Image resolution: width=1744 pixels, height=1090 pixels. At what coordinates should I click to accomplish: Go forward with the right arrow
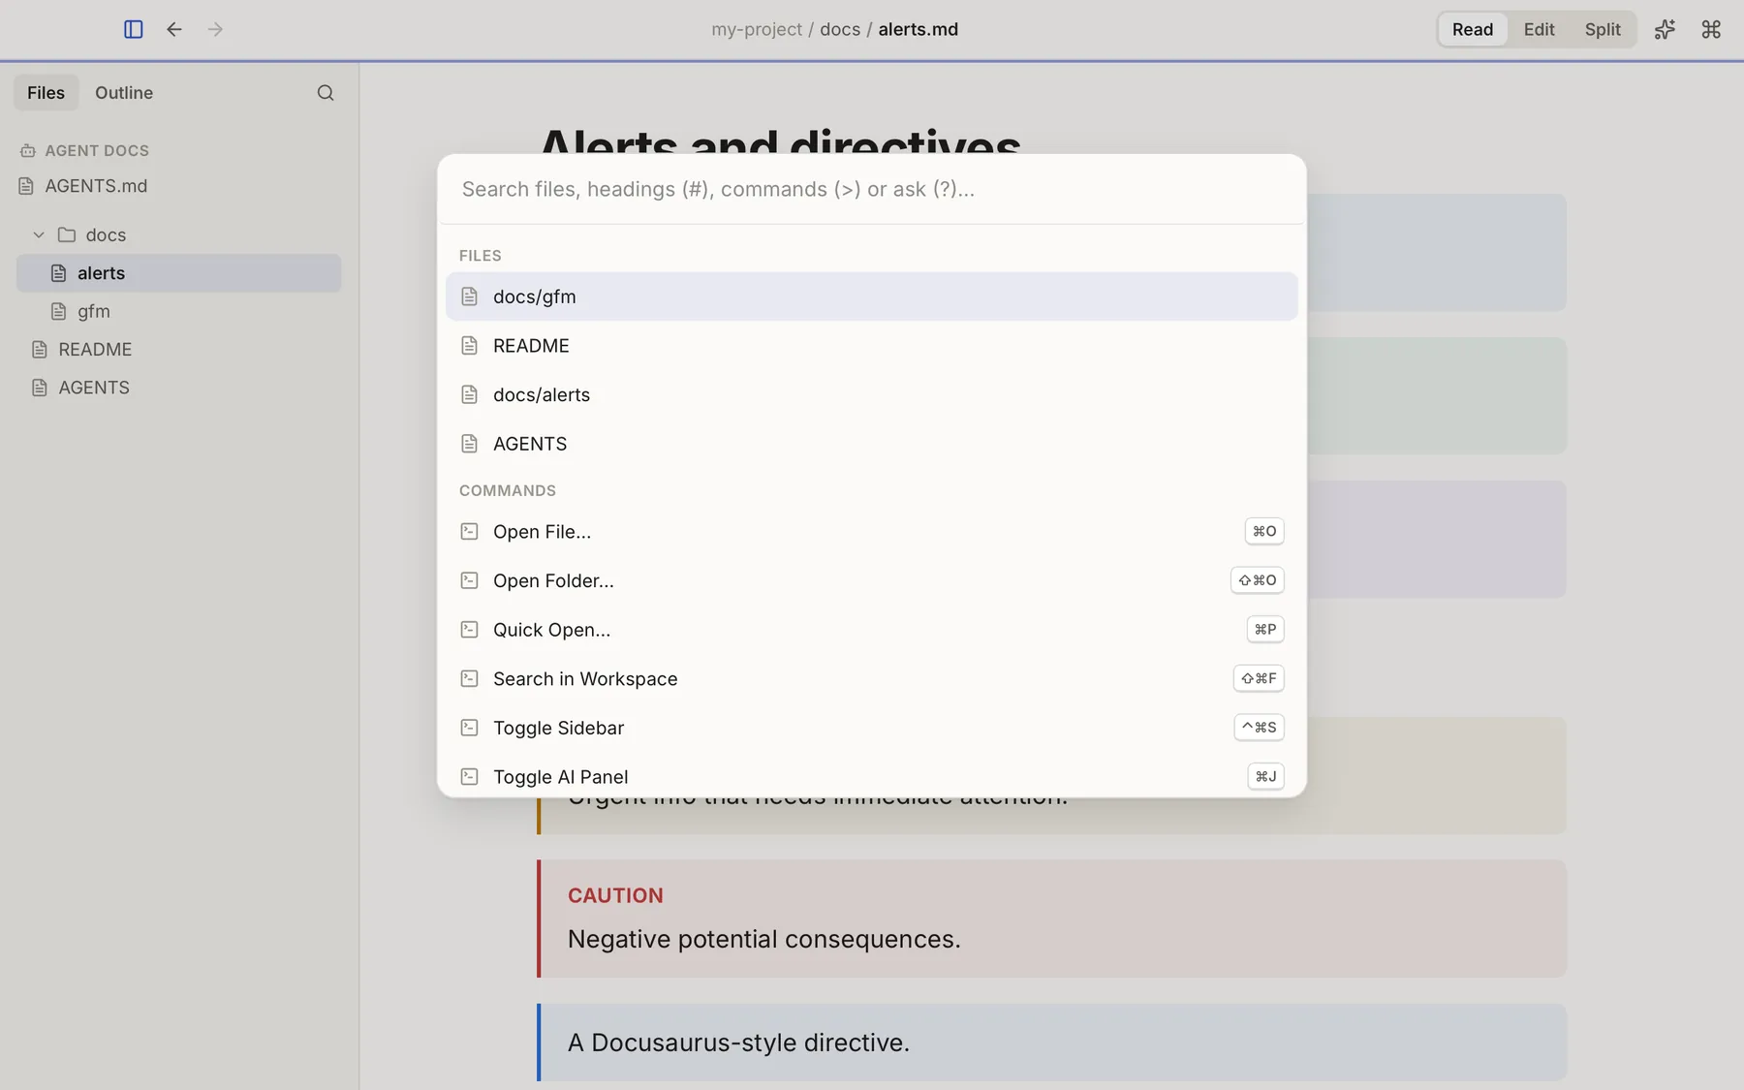pos(215,29)
